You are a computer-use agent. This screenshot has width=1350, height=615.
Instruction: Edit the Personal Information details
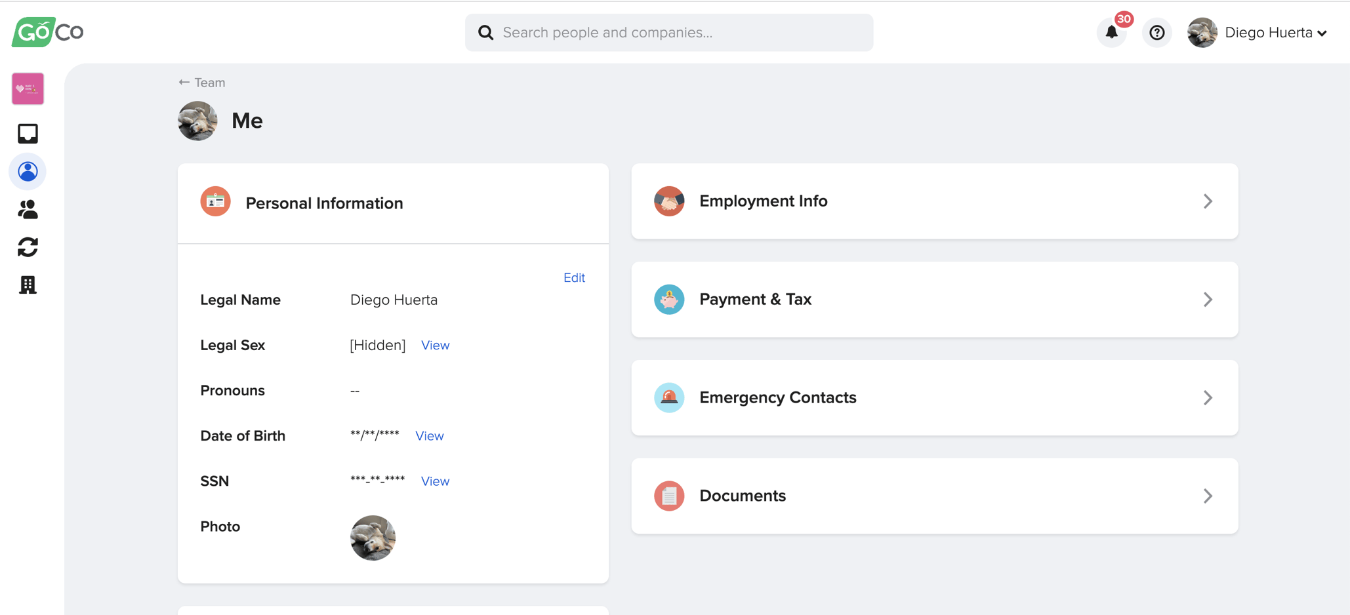574,277
